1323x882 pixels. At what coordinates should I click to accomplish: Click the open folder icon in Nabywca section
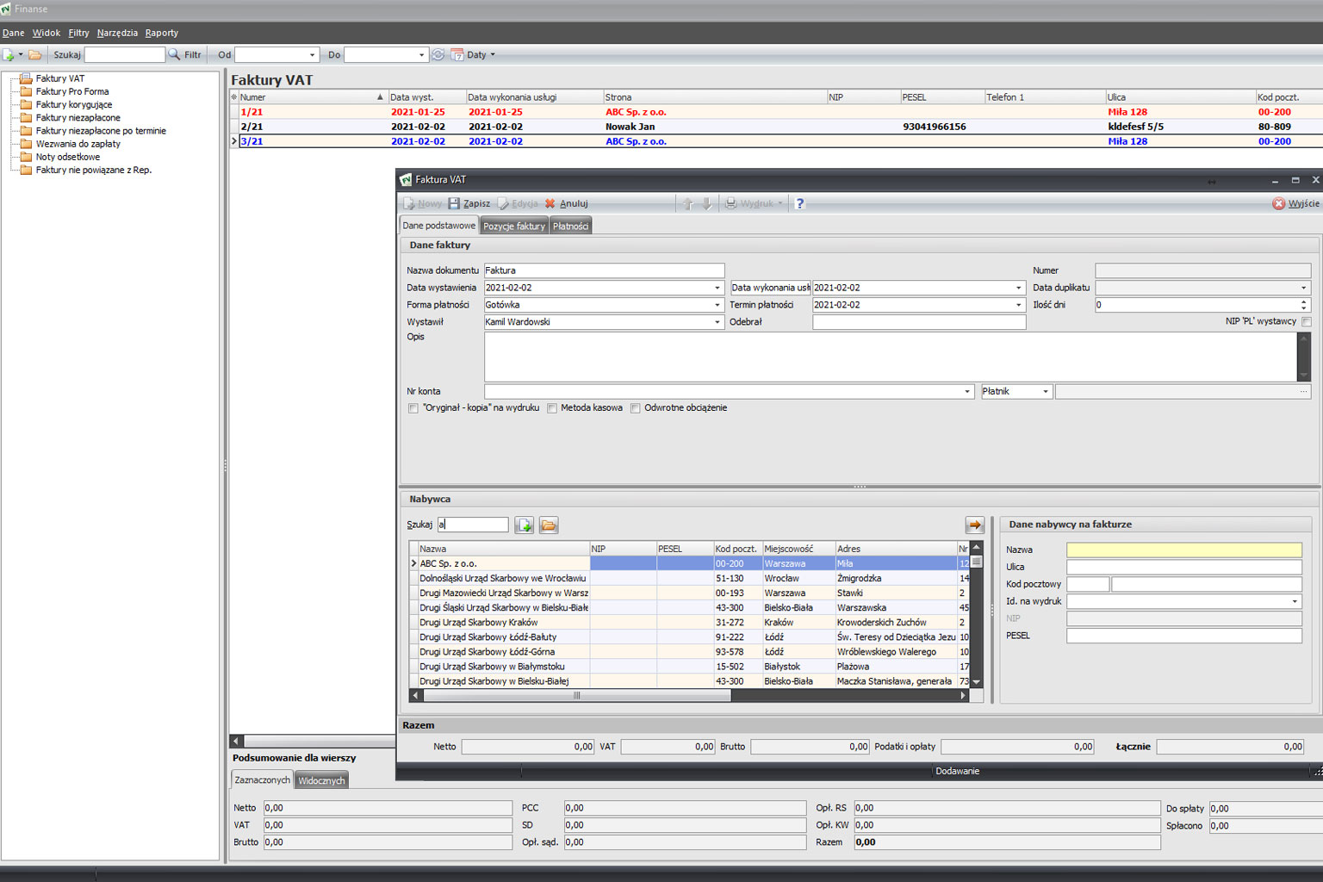pyautogui.click(x=549, y=525)
